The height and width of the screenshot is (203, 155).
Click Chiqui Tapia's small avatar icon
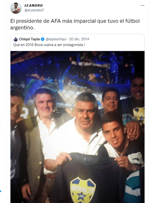16,39
